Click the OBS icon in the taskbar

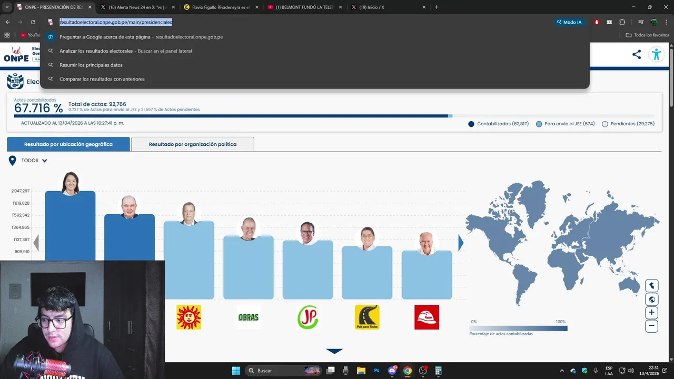coord(423,371)
